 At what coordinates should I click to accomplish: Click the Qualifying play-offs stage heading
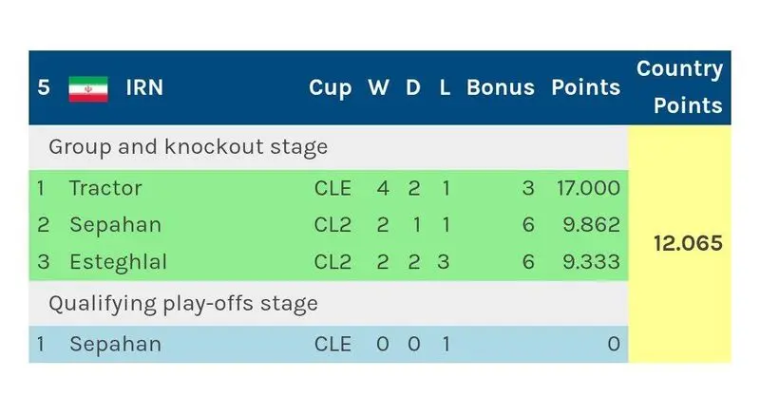click(183, 304)
